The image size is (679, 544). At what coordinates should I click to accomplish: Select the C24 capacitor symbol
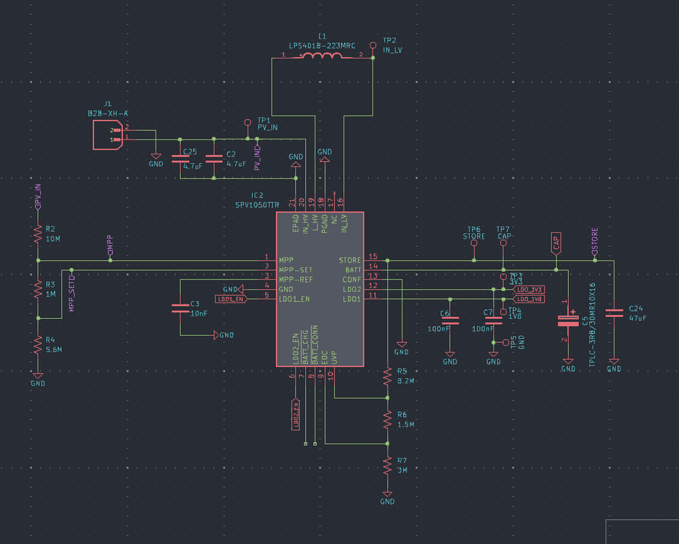point(614,313)
